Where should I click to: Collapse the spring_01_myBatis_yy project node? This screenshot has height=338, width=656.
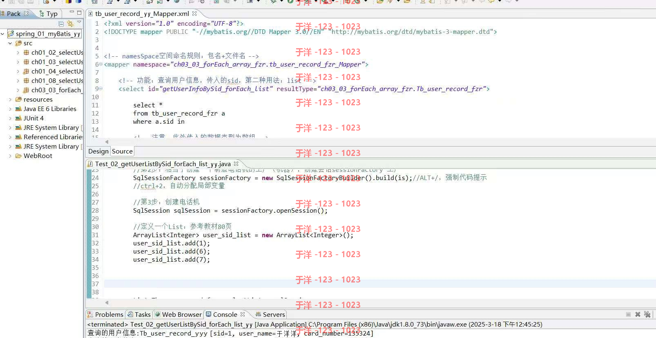3,34
